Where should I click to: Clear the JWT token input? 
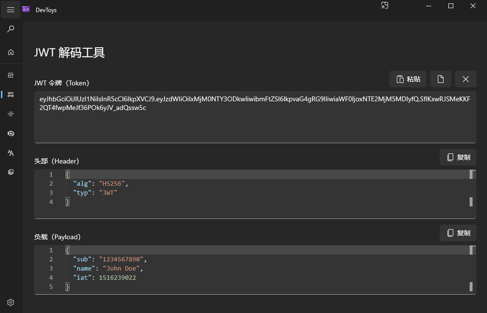[465, 79]
